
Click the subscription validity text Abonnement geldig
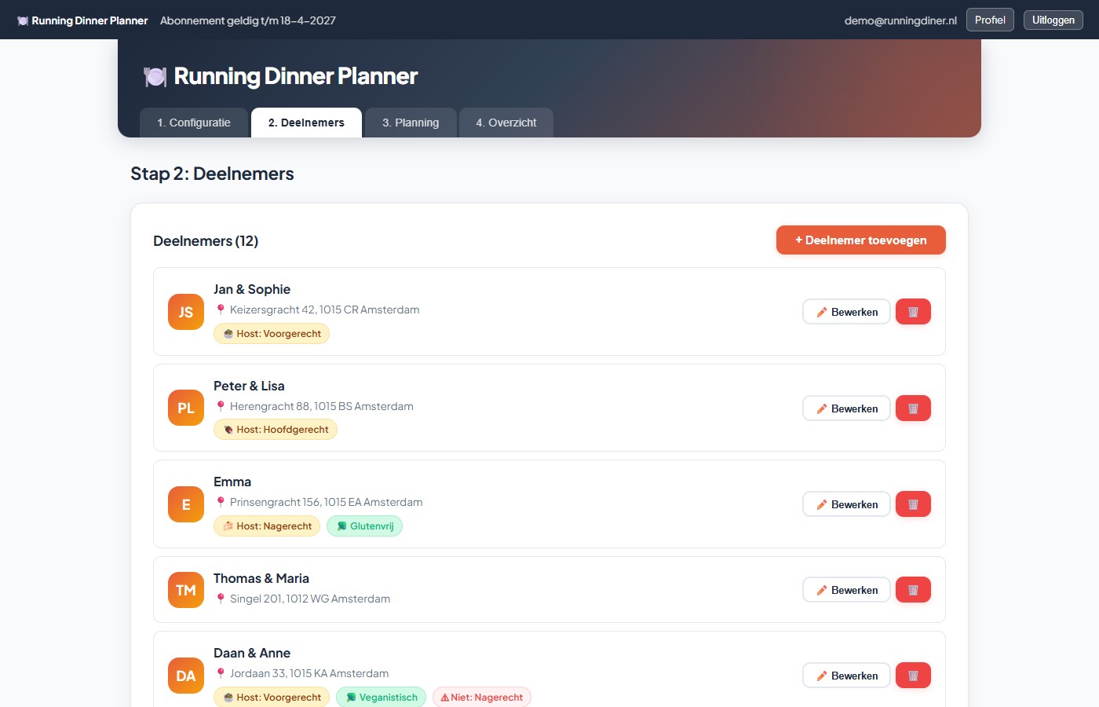(x=248, y=20)
